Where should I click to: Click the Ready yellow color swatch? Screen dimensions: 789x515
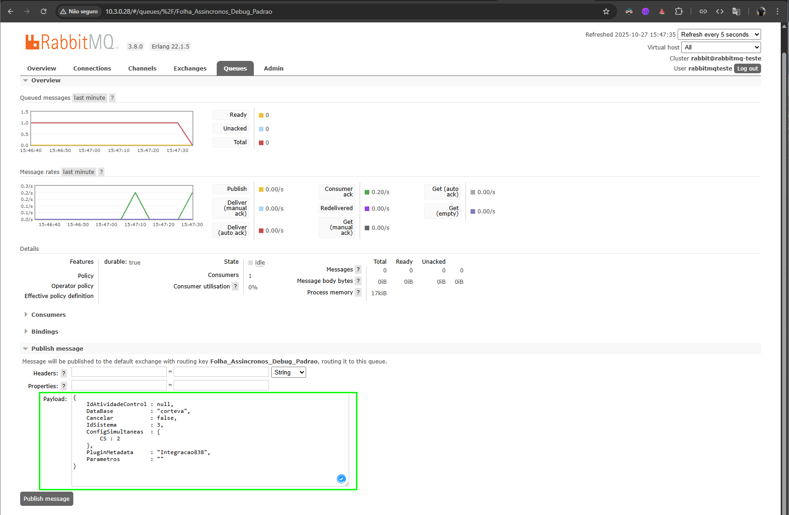coord(261,115)
